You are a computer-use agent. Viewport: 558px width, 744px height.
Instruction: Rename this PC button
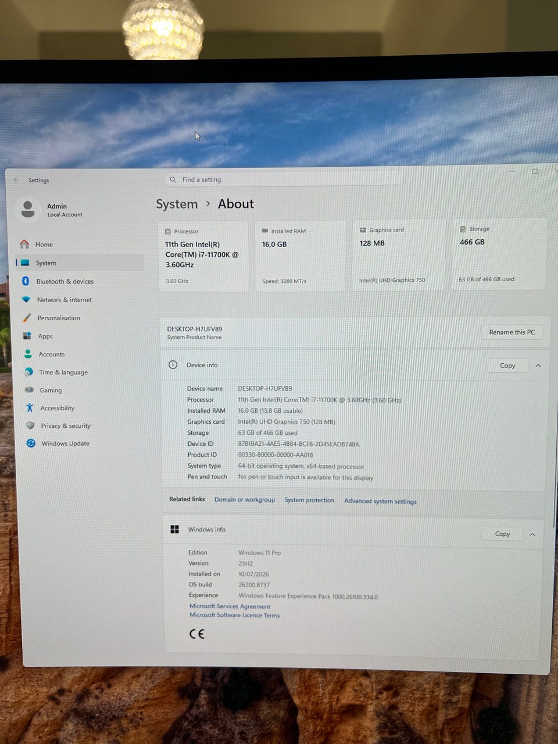click(x=512, y=332)
